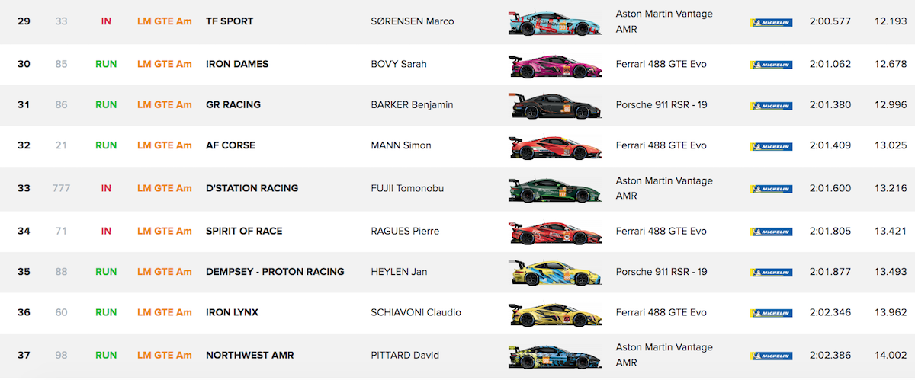Click the Michelin logo in Iron Dames row

click(x=771, y=65)
